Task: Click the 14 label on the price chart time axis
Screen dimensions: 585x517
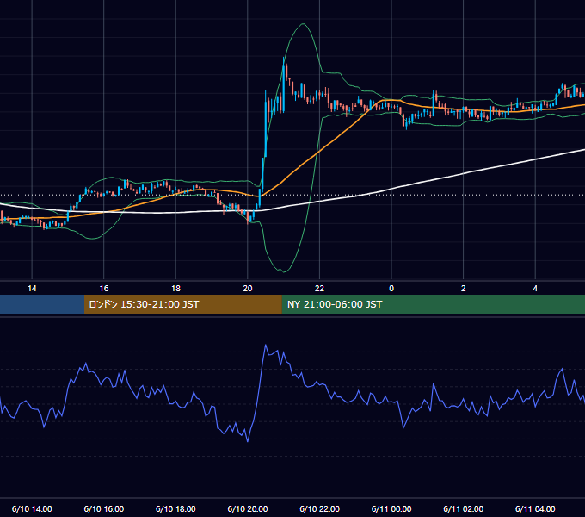Action: point(32,289)
